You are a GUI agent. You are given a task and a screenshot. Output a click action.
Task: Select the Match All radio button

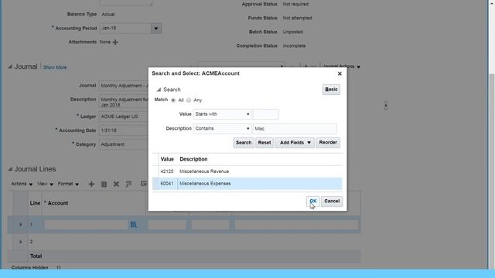(x=173, y=100)
